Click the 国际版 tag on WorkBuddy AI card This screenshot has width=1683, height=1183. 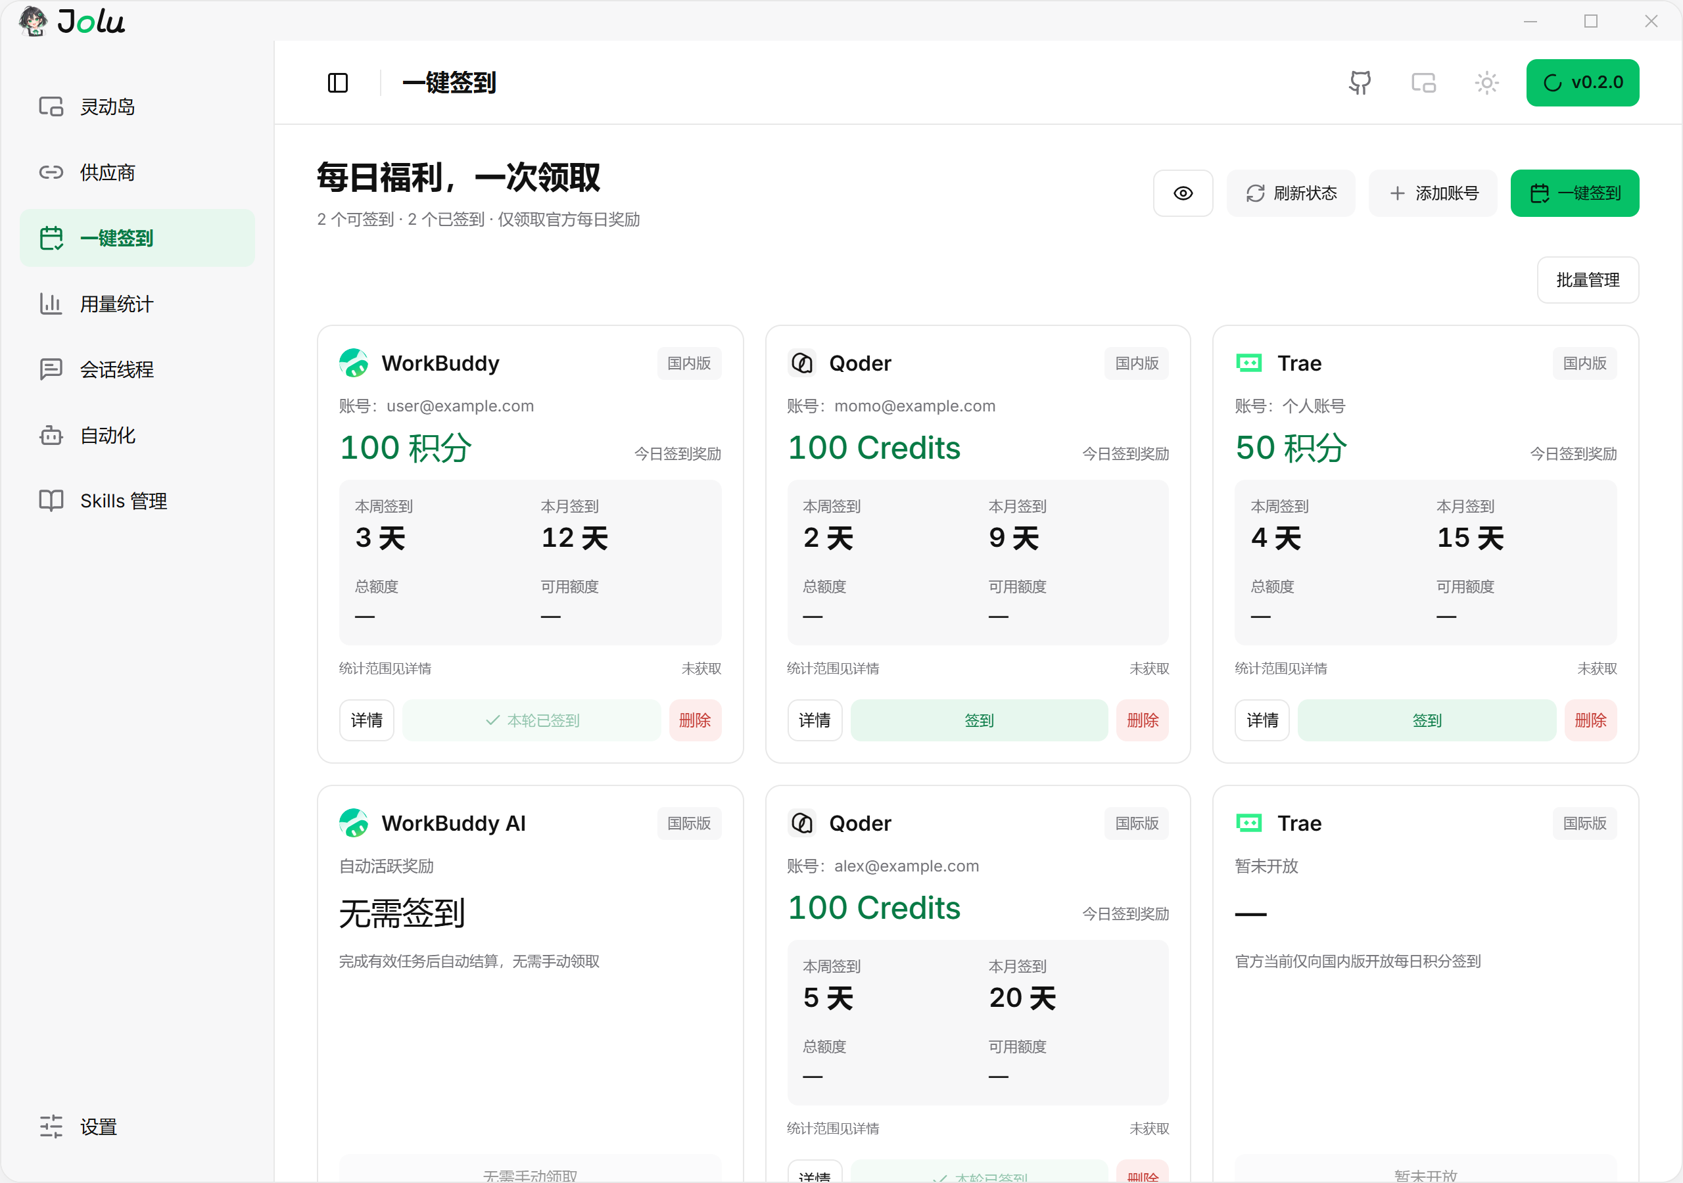click(x=689, y=823)
